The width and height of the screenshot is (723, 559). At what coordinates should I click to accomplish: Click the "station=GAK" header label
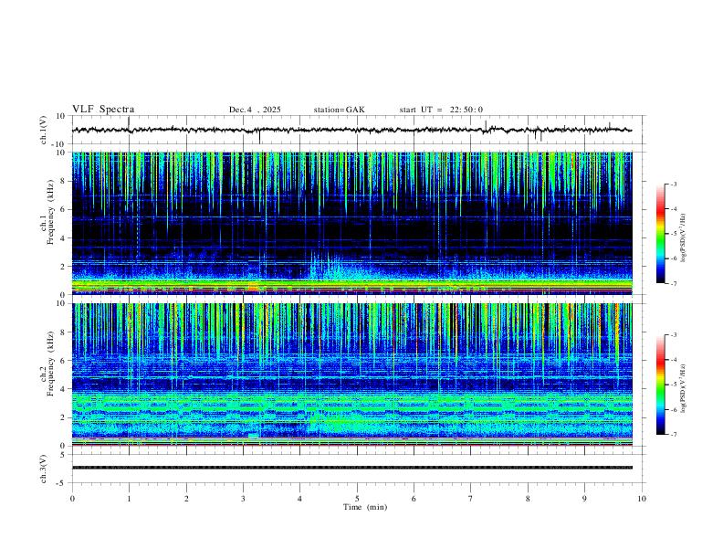tap(339, 110)
